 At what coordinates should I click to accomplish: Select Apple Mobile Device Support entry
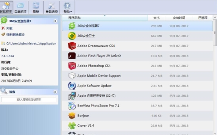coord(99,76)
